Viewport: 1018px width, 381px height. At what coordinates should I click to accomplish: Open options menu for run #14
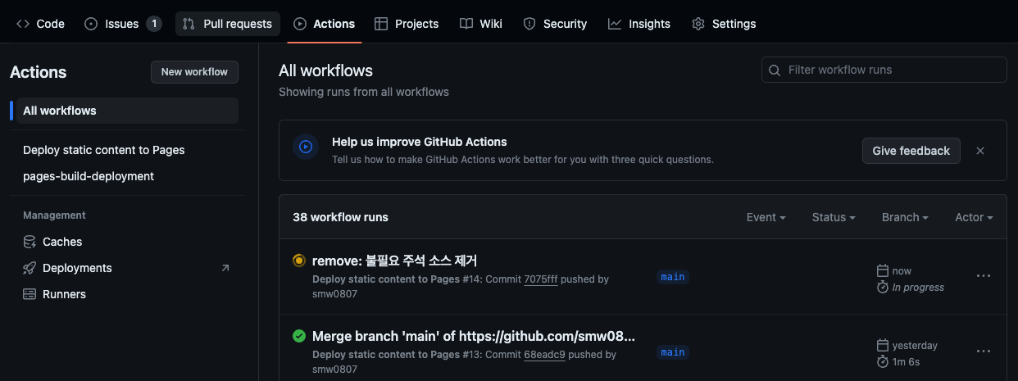tap(984, 276)
